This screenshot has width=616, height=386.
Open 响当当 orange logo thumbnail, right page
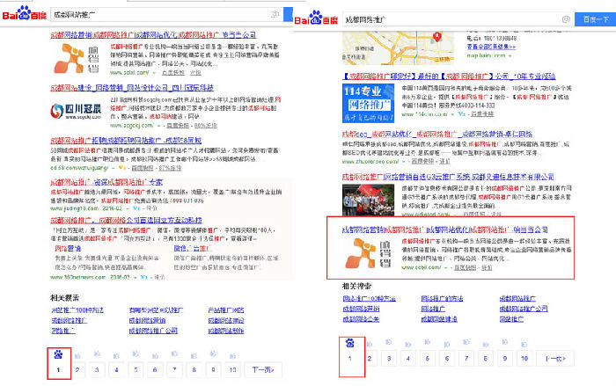tap(369, 253)
